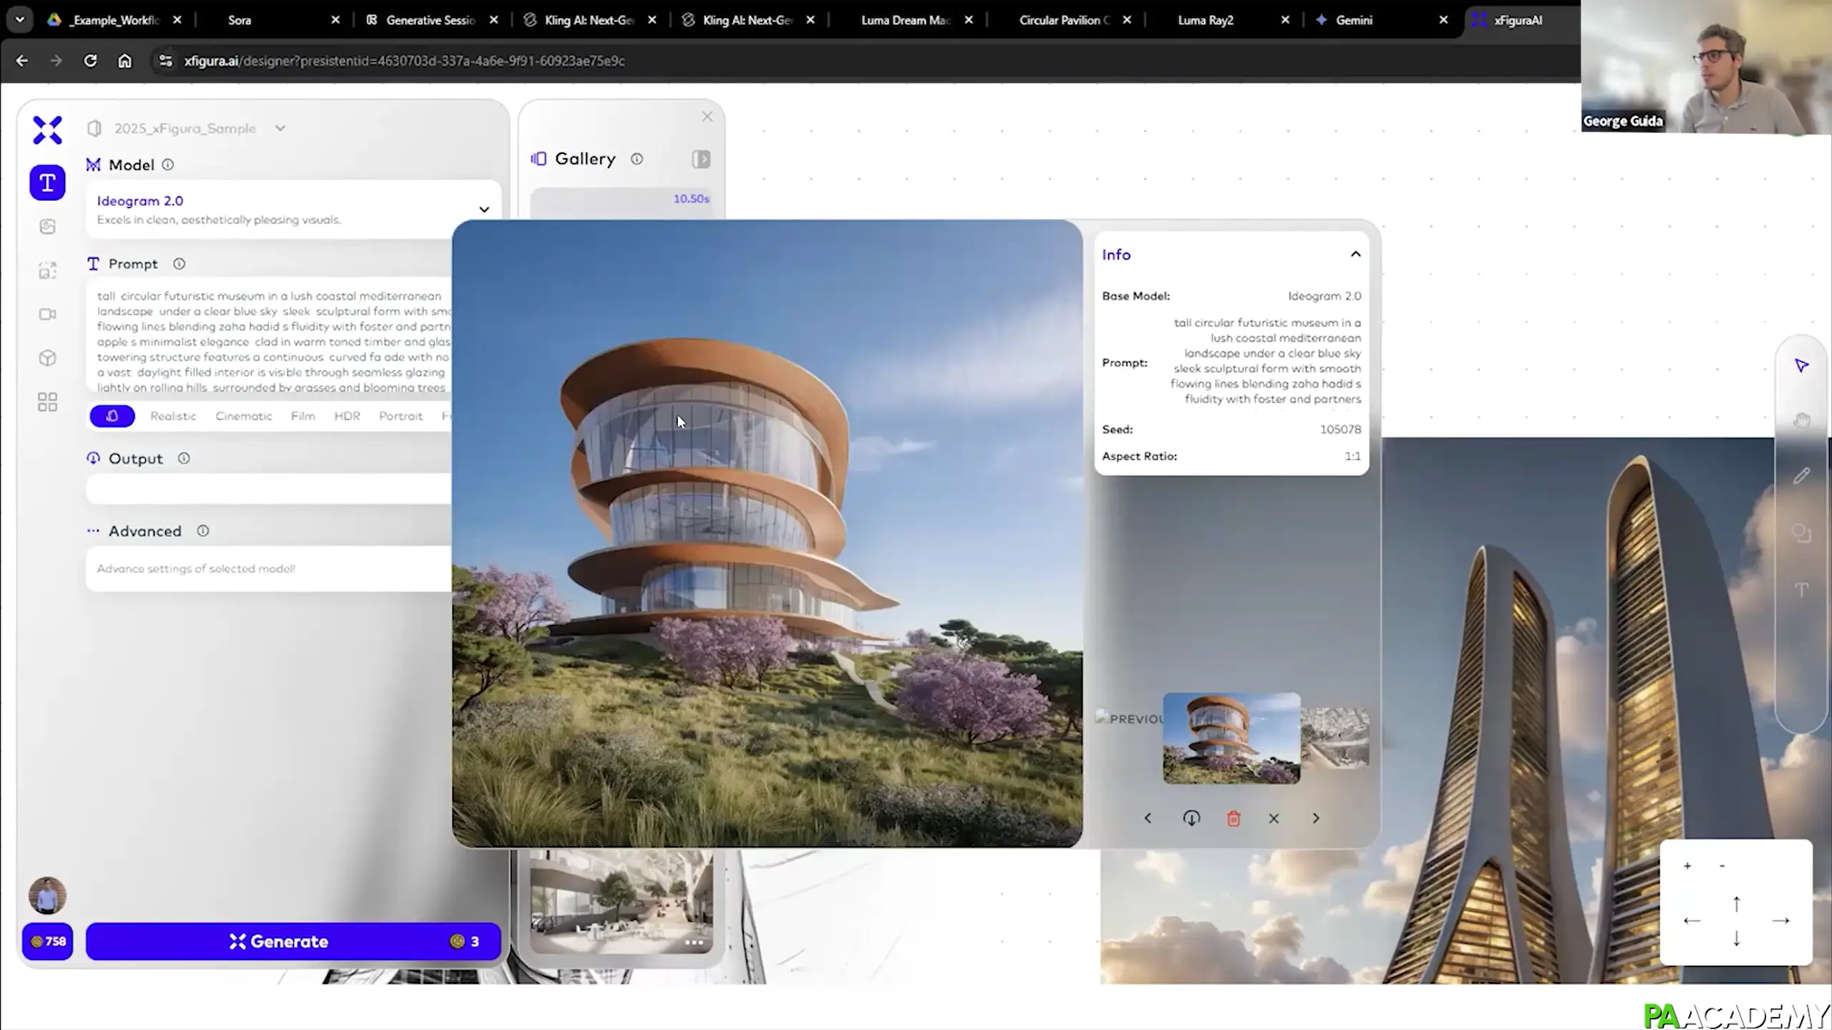Screen dimensions: 1832x1030
Task: Click the info icon next to Output
Action: tap(184, 459)
